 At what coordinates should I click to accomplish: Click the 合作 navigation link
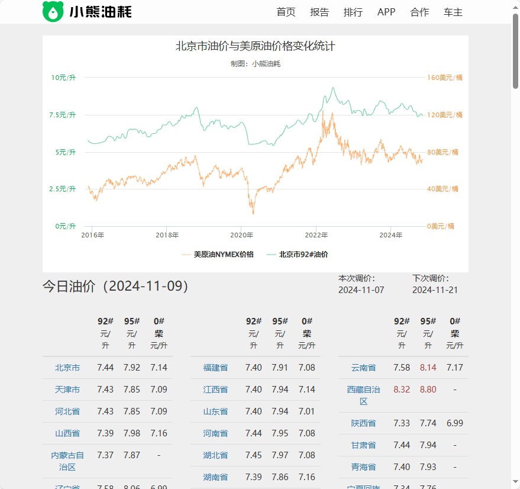click(419, 12)
